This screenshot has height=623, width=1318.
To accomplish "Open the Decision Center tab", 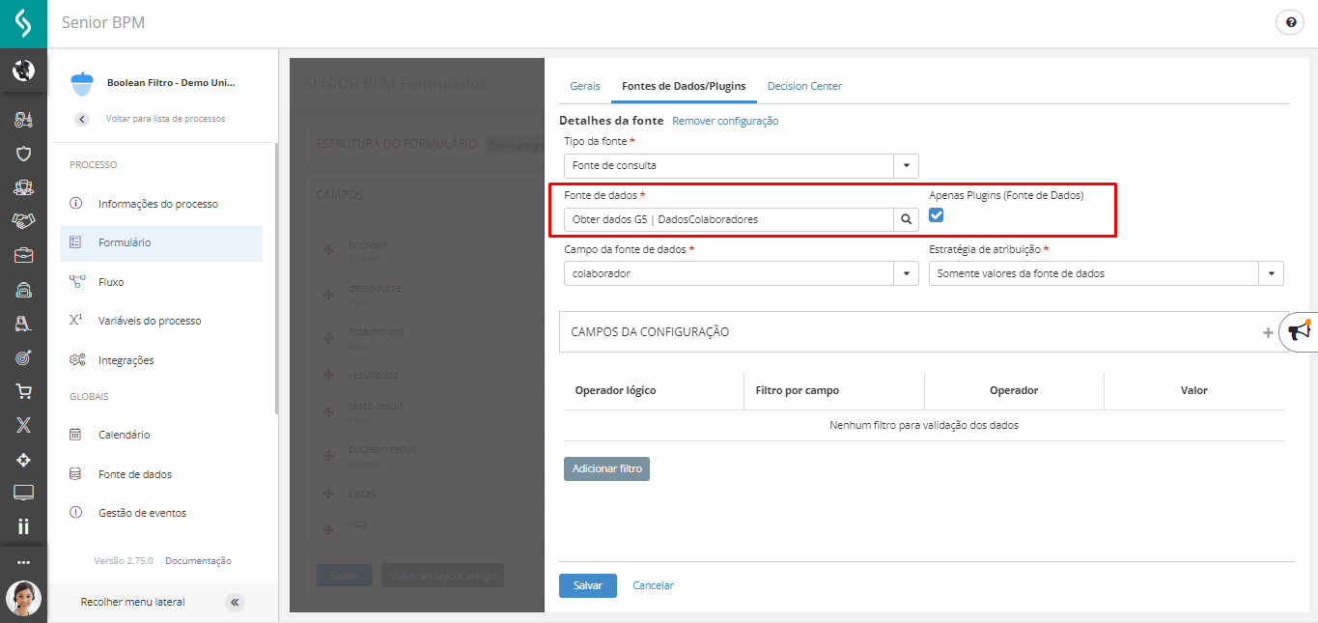I will tap(804, 86).
